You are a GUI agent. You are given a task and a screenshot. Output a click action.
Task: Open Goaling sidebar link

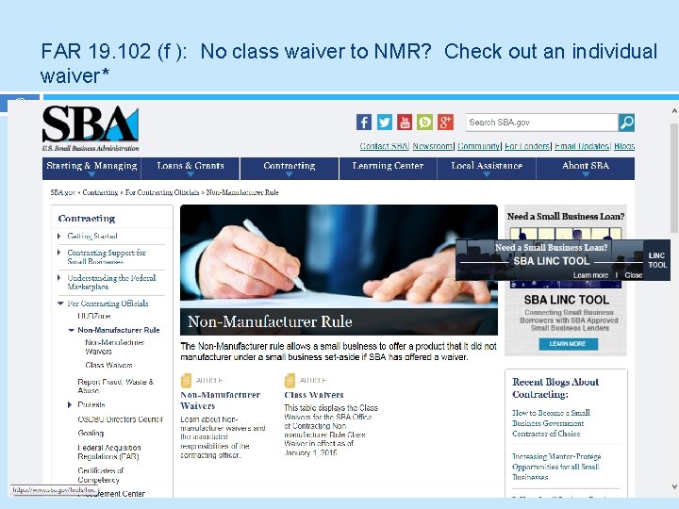[91, 433]
